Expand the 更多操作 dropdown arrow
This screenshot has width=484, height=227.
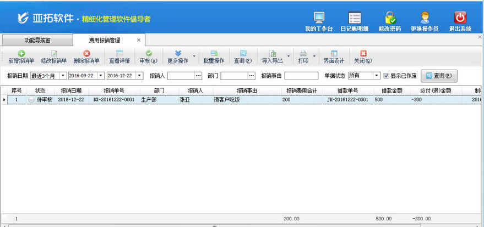click(194, 56)
